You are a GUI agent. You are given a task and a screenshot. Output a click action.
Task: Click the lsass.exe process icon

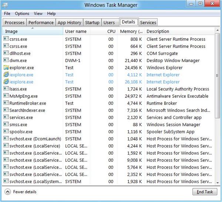coord(6,89)
